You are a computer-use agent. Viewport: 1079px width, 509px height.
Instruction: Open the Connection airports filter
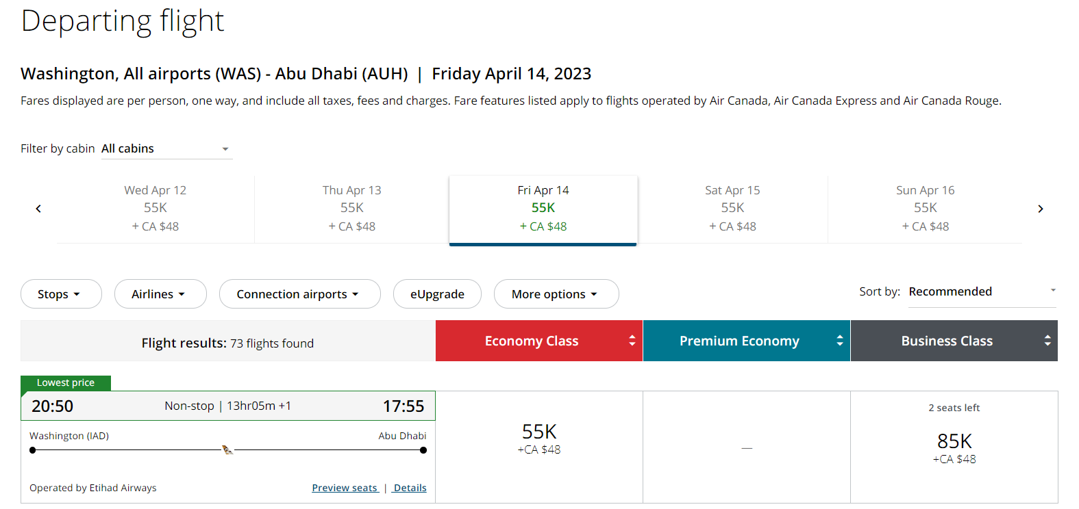coord(299,293)
